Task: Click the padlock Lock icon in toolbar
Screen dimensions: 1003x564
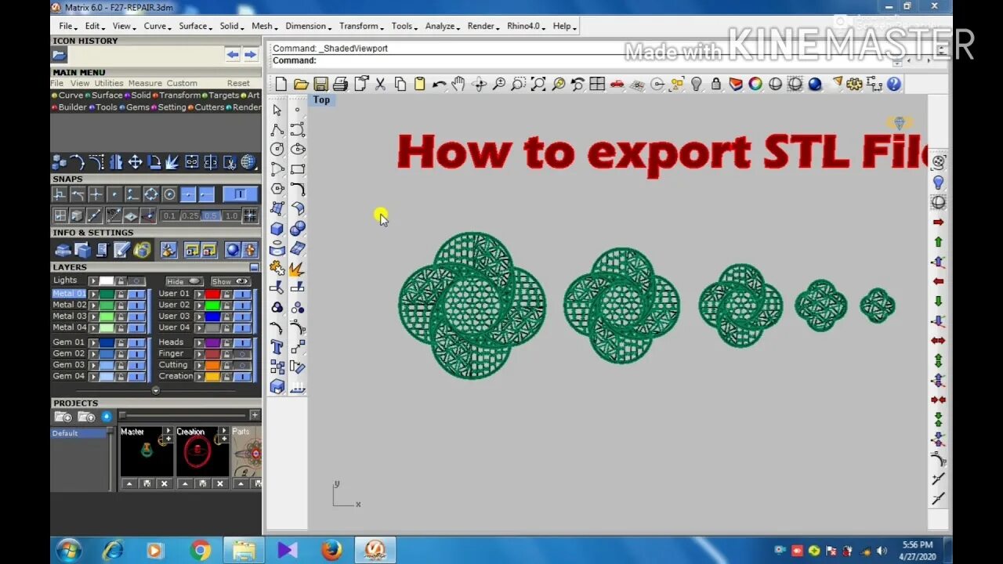Action: [715, 84]
